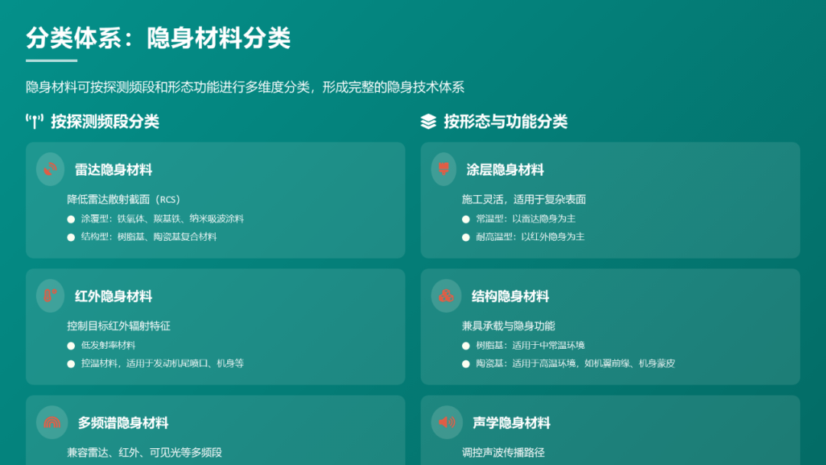Click the thermometer icon on 红外隐身材料
The image size is (826, 465).
point(50,296)
